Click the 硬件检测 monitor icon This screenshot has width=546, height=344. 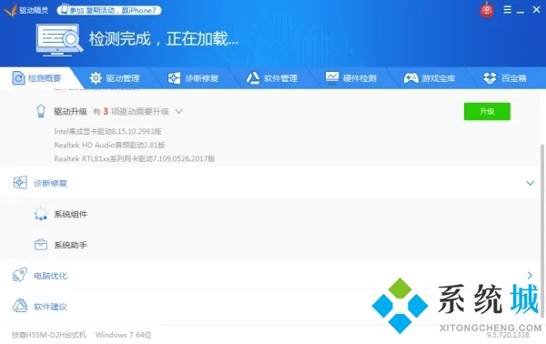(332, 77)
